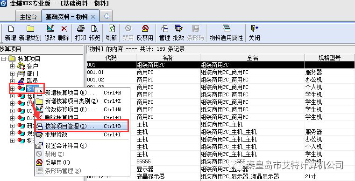
Task: Click the 核算项目 root folder icon
Action: 12,59
